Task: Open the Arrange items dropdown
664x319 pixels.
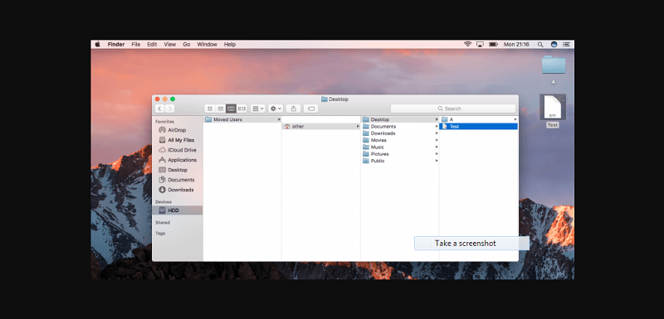Action: [258, 109]
